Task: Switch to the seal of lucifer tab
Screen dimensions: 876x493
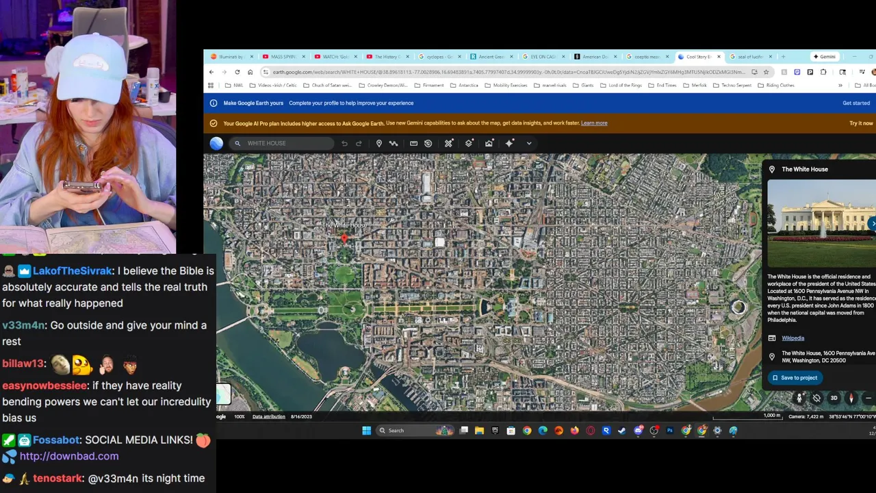Action: 750,57
